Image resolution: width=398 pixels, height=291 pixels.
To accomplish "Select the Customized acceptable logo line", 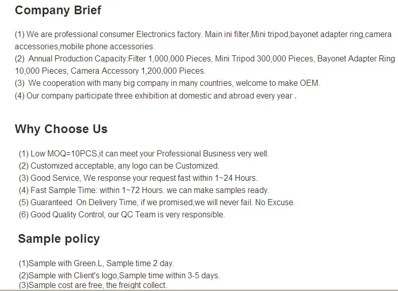I will pos(119,166).
